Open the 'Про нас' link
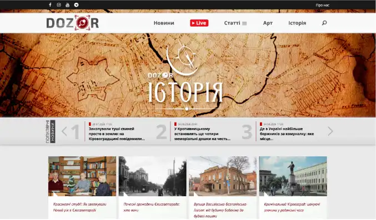The height and width of the screenshot is (220, 376). tap(322, 5)
